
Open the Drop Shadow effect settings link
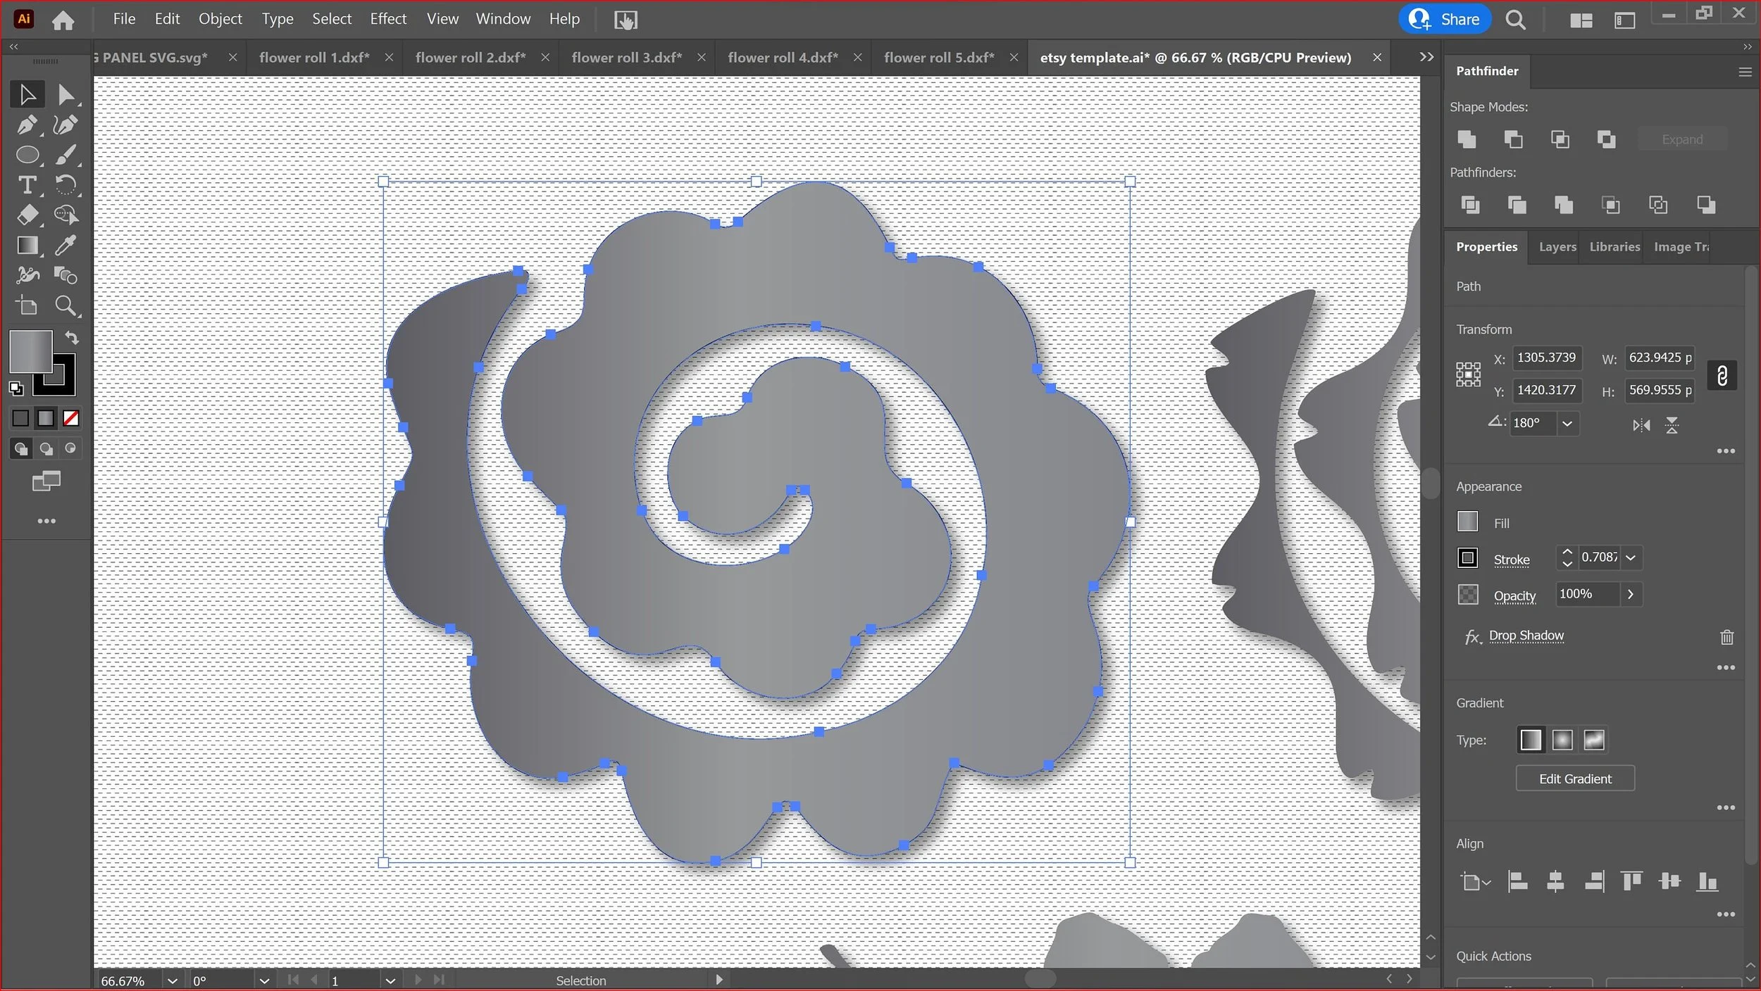(x=1526, y=636)
